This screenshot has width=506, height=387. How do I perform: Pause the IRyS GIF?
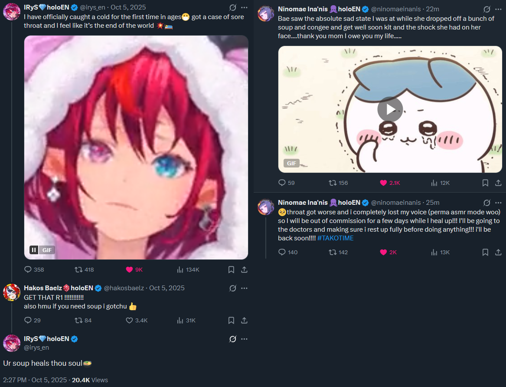(x=34, y=250)
